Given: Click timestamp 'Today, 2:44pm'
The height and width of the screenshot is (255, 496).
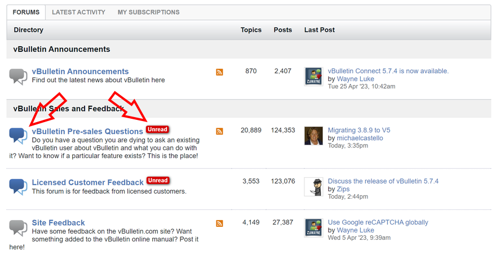Looking at the screenshot, I should [348, 196].
